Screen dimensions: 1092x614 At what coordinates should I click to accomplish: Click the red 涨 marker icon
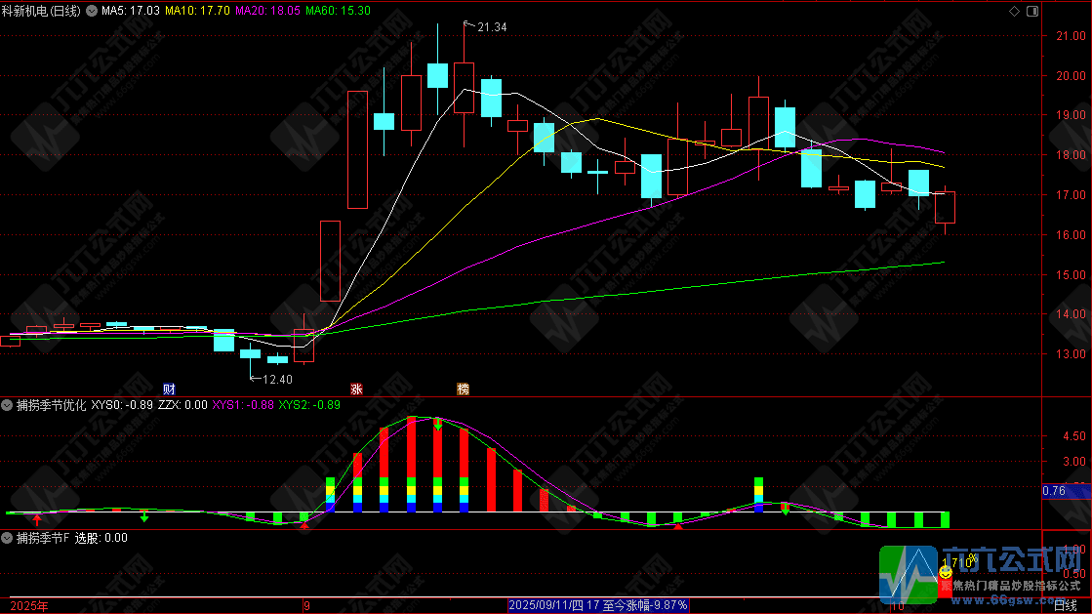tap(356, 389)
